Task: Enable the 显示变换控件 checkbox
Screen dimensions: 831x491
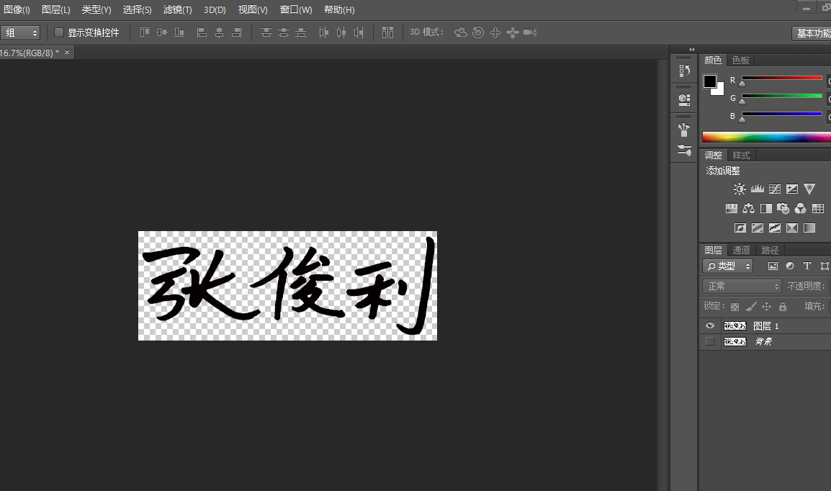Action: click(x=60, y=32)
